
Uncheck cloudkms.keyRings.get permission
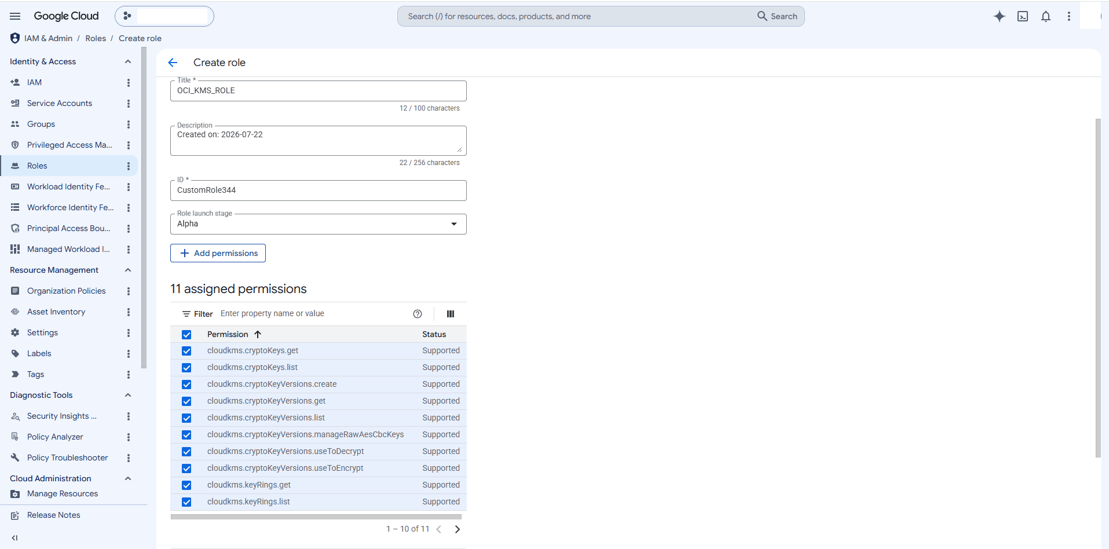pos(186,485)
